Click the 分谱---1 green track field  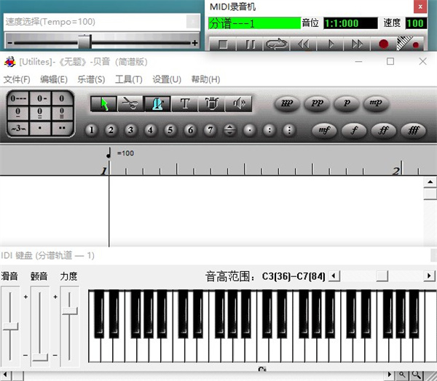point(254,23)
